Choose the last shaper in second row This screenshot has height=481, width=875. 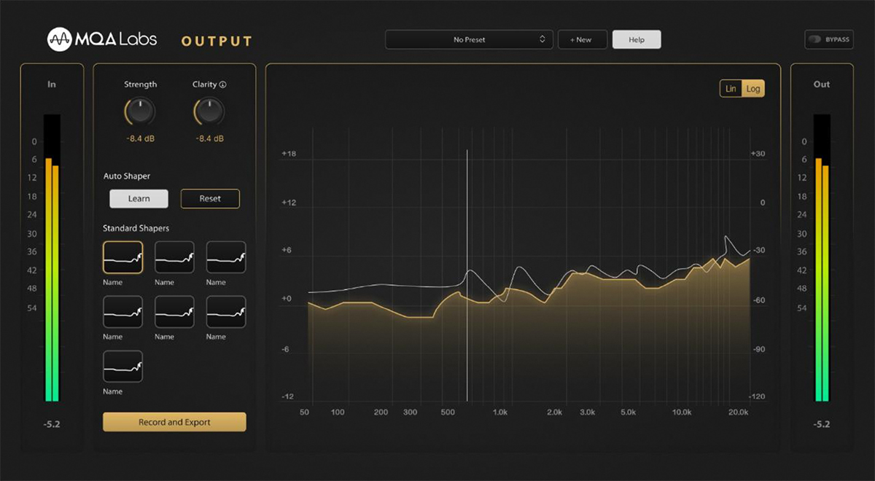tap(226, 312)
